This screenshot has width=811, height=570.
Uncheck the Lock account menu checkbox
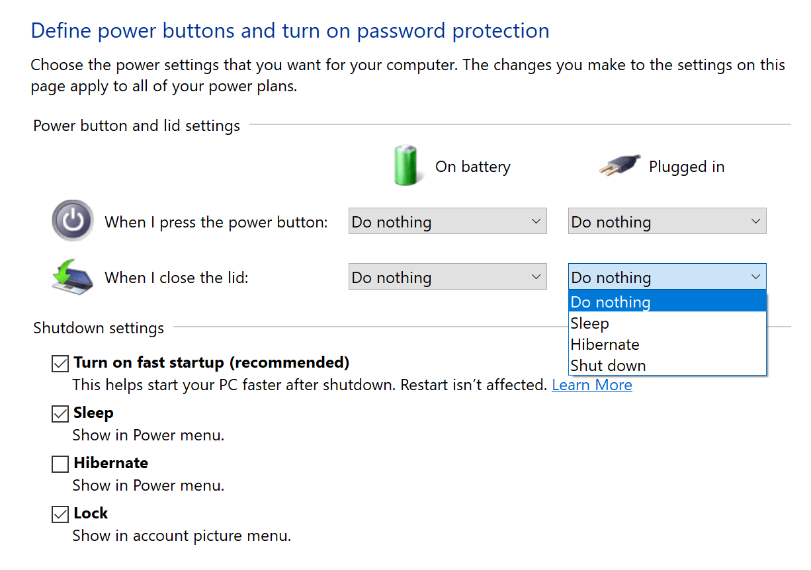[x=60, y=514]
